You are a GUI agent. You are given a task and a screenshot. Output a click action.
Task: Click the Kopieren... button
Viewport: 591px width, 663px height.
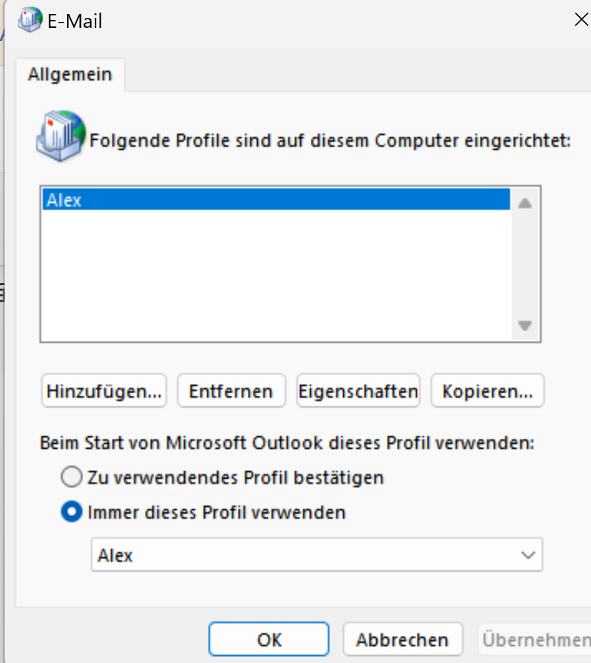(x=488, y=391)
